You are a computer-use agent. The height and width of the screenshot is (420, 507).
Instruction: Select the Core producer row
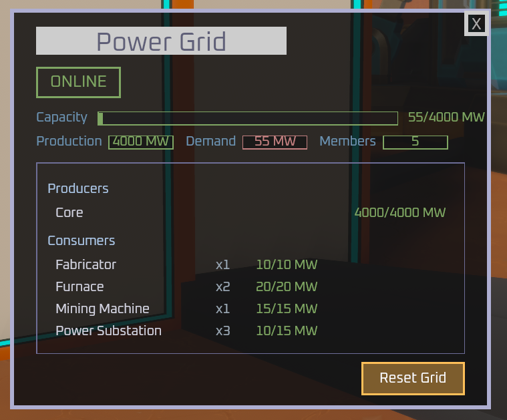tap(250, 212)
